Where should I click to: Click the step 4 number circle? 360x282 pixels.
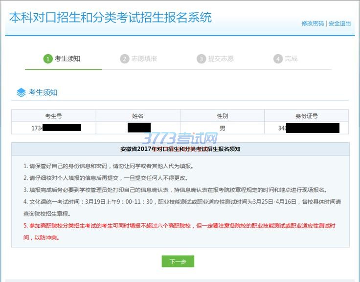[278, 59]
